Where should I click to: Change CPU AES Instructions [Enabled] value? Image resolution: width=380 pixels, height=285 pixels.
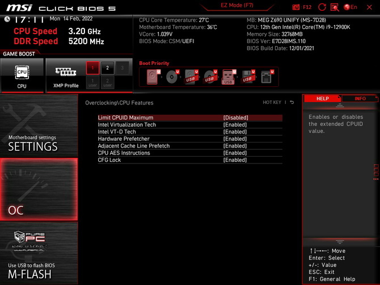[235, 153]
